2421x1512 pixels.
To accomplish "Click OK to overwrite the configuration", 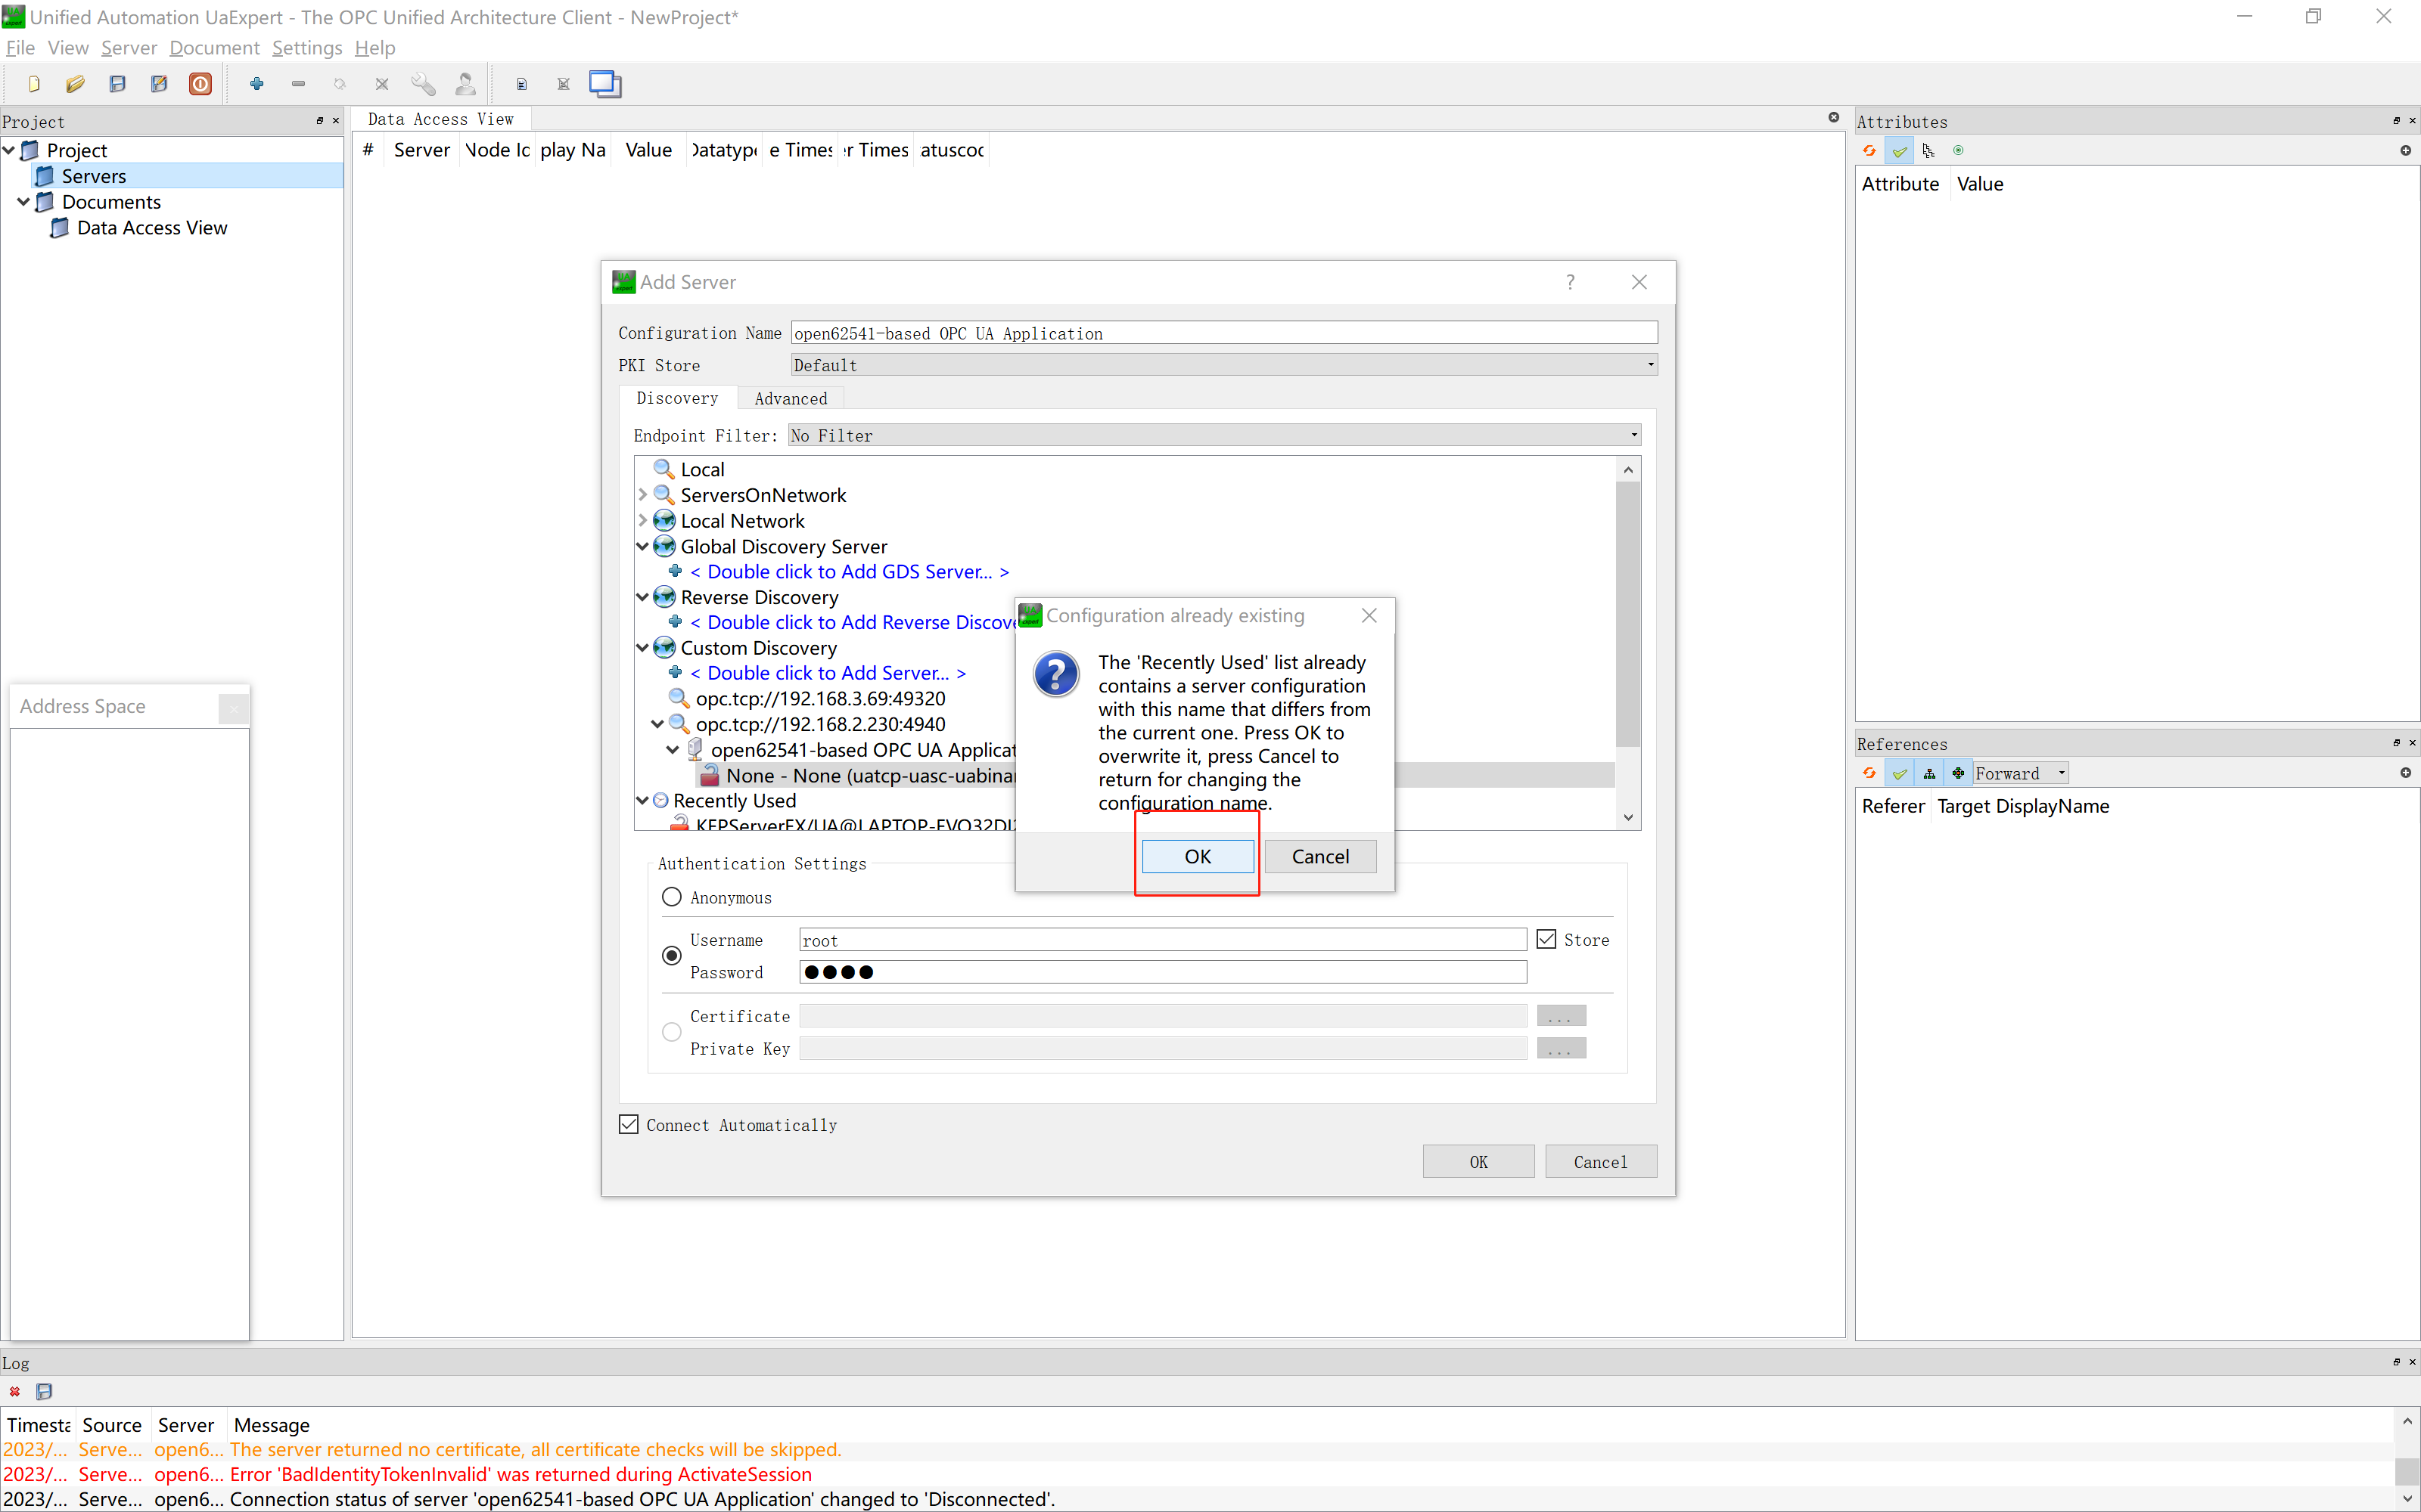I will click(x=1196, y=856).
